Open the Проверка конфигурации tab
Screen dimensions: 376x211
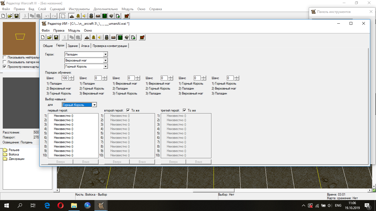tap(110, 46)
